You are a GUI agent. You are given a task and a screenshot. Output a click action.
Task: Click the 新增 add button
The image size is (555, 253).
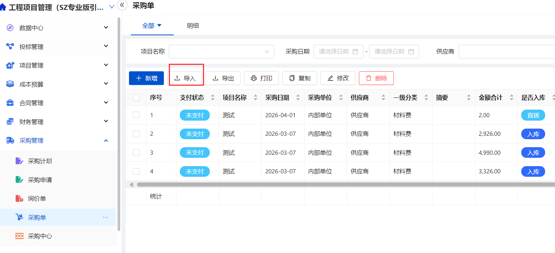(146, 78)
